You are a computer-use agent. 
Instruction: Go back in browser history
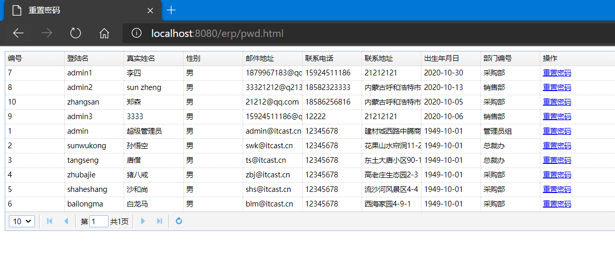(x=18, y=33)
